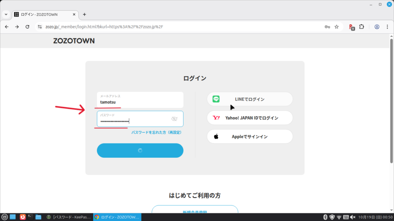394x221 pixels.
Task: Open the Linux Mint start menu
Action: [x=5, y=217]
